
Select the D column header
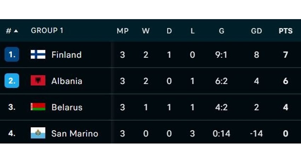pos(169,31)
